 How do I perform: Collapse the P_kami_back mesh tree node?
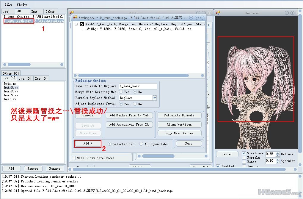(76, 24)
